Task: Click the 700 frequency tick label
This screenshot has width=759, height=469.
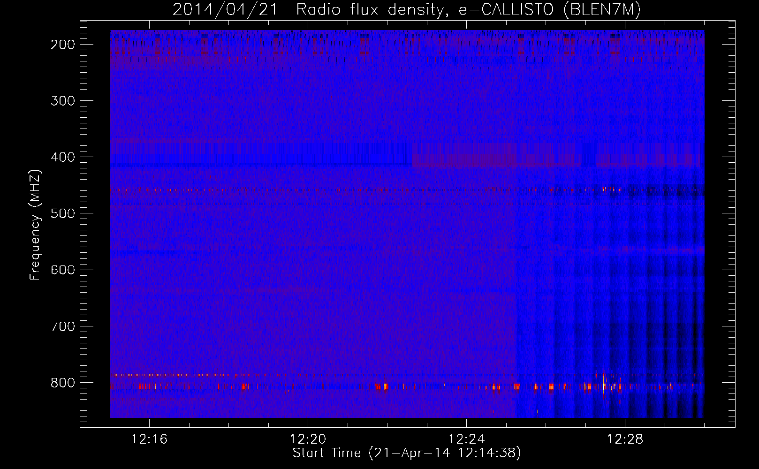Action: (x=63, y=326)
